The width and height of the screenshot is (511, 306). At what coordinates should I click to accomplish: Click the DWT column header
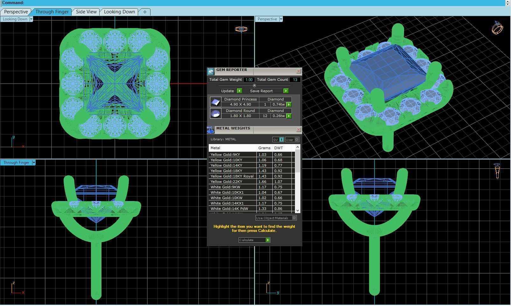click(x=282, y=148)
